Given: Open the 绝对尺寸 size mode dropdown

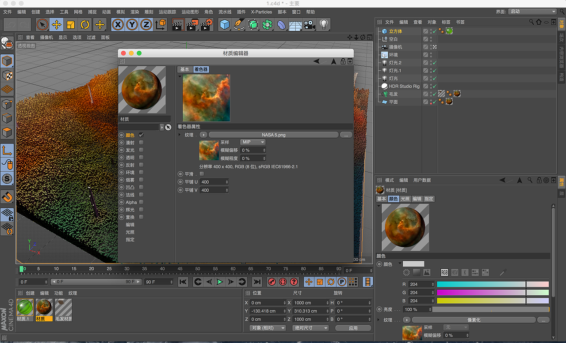Looking at the screenshot, I should (x=310, y=328).
